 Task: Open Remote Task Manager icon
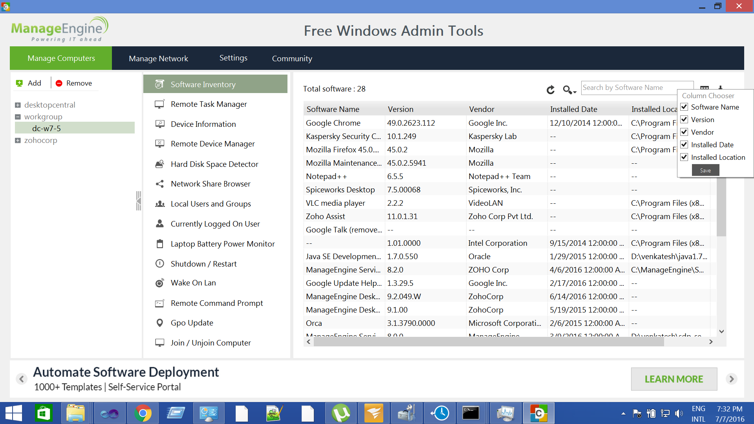(159, 104)
